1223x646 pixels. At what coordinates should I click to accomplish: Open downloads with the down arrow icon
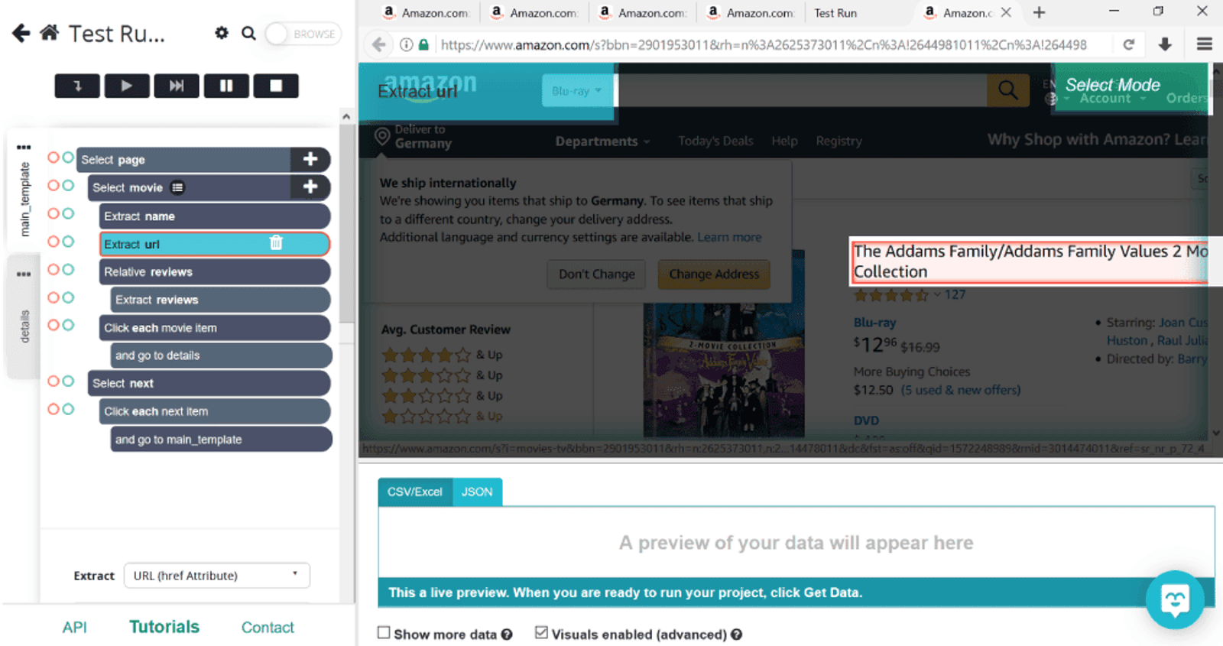(1165, 44)
